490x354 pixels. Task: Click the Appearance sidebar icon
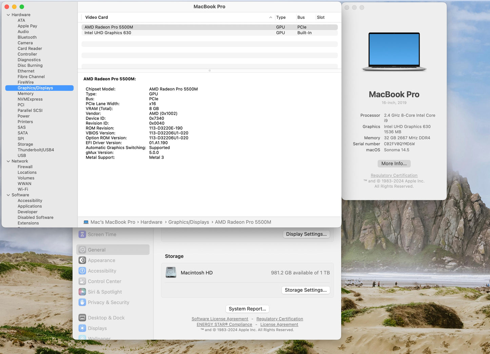pyautogui.click(x=82, y=260)
